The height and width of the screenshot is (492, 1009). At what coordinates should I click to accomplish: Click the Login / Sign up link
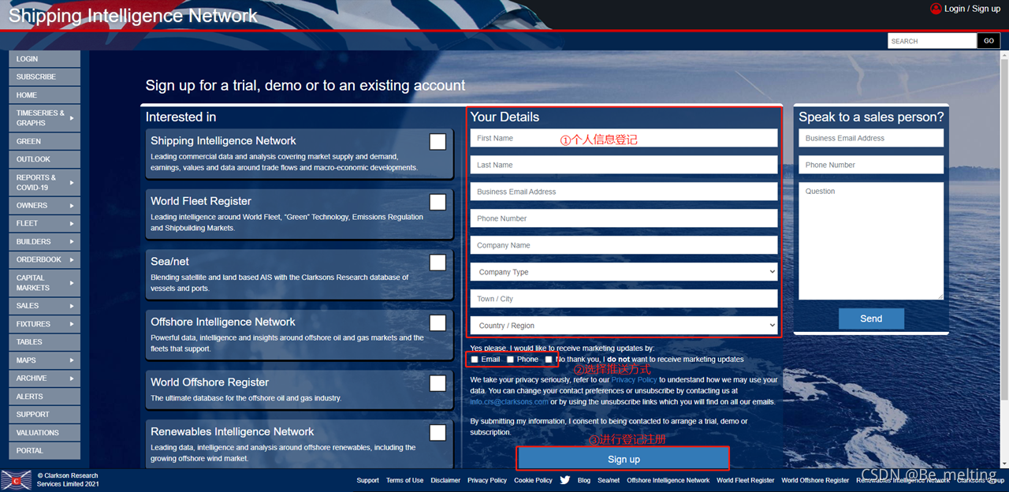pyautogui.click(x=972, y=9)
